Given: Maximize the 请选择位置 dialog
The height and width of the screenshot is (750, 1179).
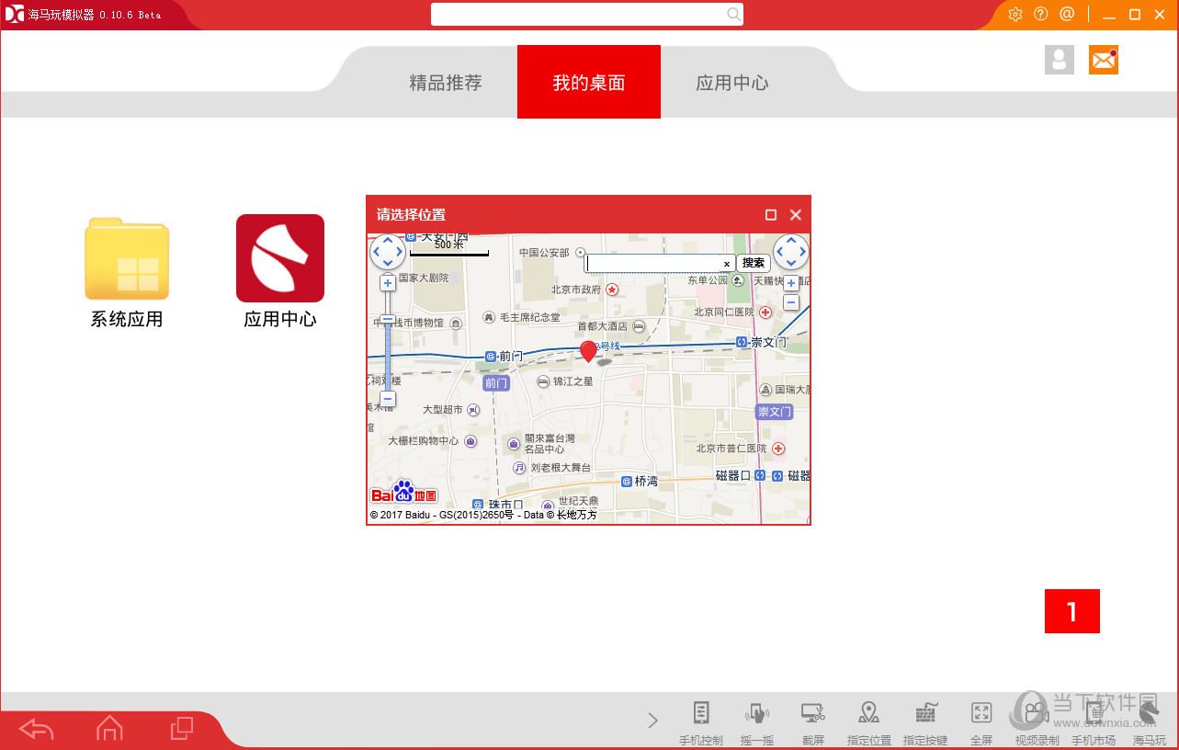Looking at the screenshot, I should click(771, 215).
